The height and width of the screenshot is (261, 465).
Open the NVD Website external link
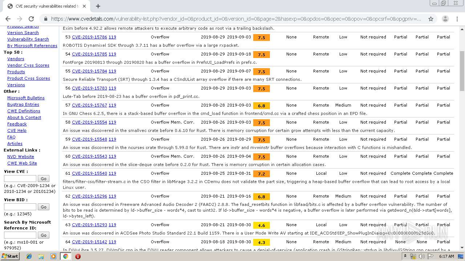pos(21,157)
